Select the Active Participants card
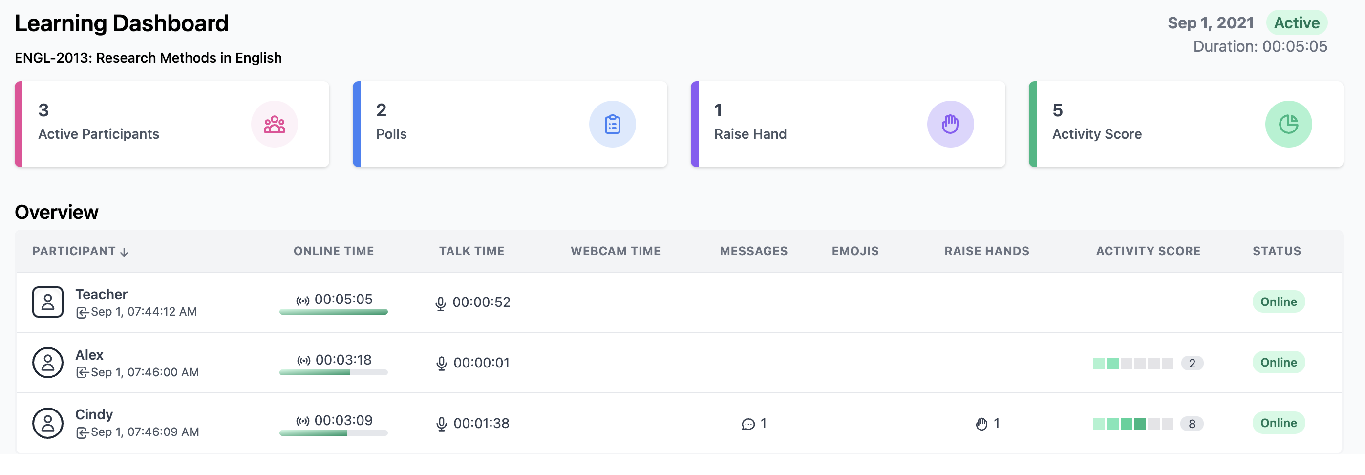Screen dimensions: 1365x475 (172, 124)
